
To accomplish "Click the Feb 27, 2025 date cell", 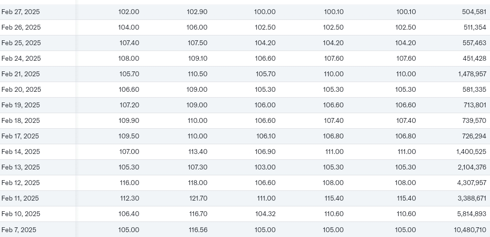I will click(20, 12).
